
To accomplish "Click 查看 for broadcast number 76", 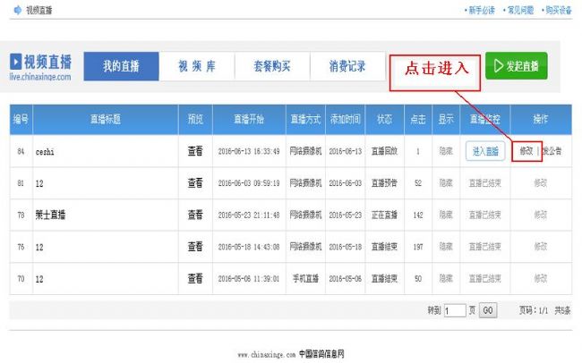I will [195, 247].
